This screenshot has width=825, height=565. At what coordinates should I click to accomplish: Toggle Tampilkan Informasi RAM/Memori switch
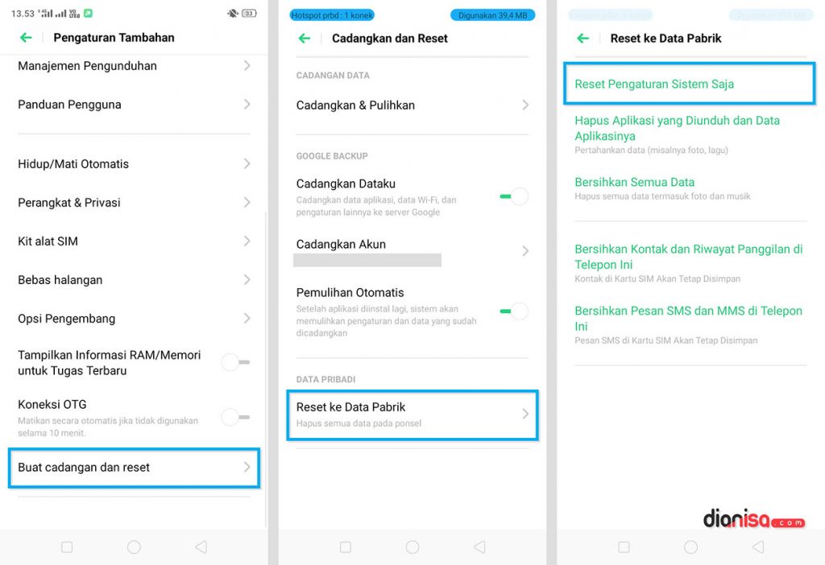tap(235, 363)
